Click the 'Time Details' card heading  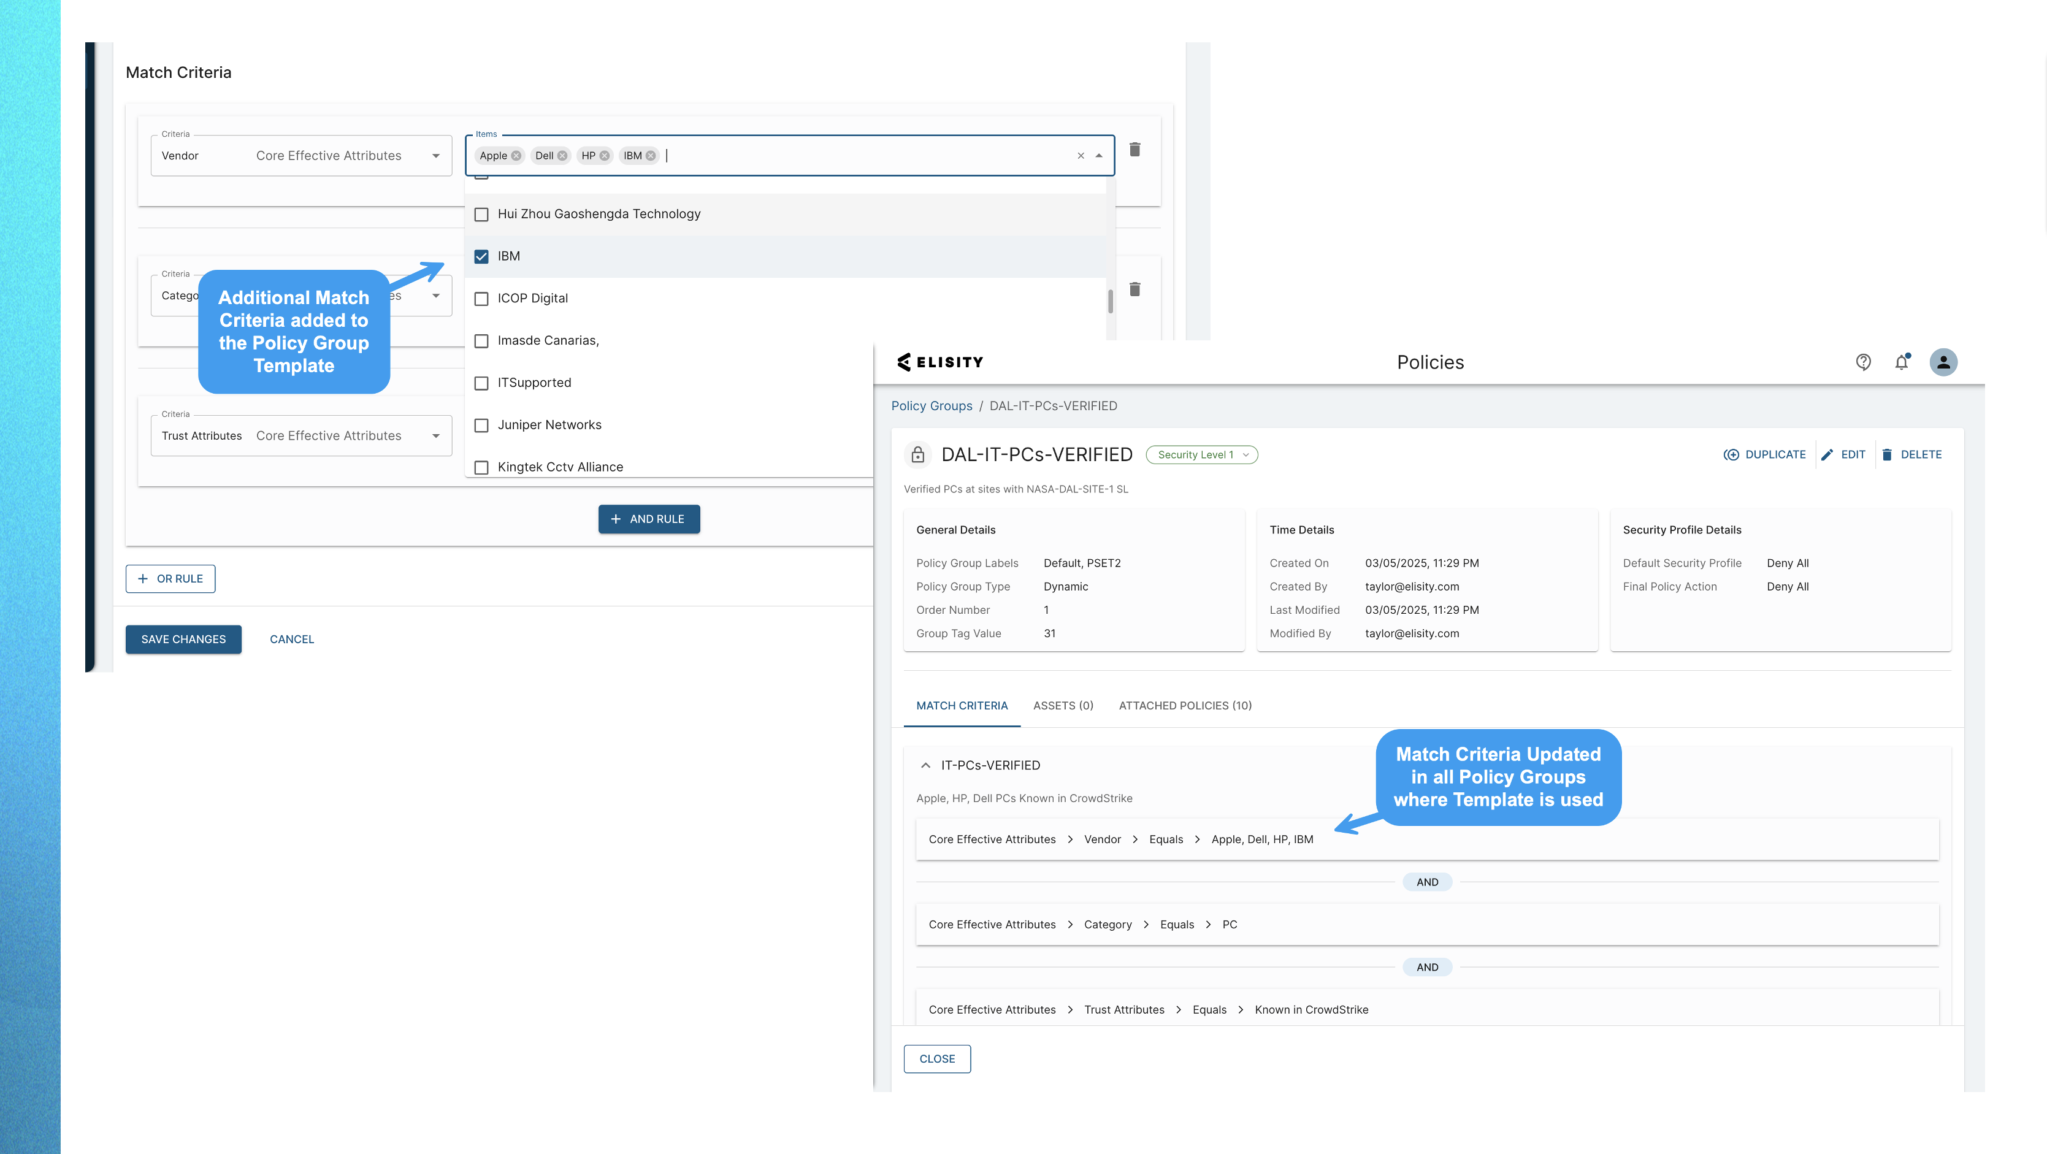(x=1302, y=530)
